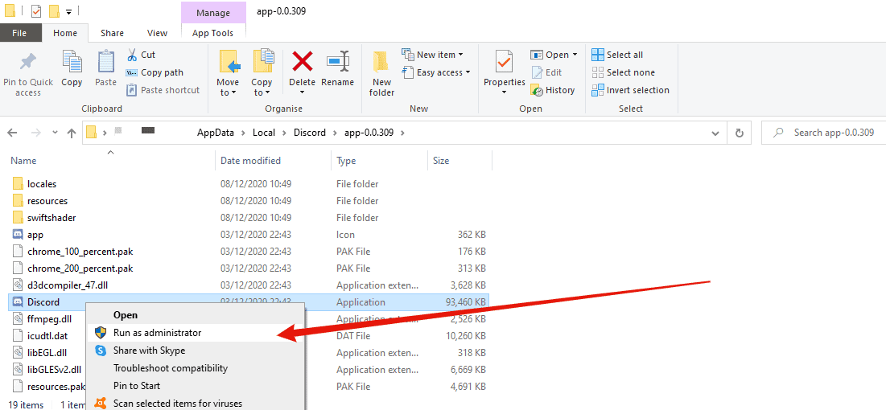This screenshot has width=886, height=410.
Task: Click the Up arrow navigation icon
Action: point(71,133)
